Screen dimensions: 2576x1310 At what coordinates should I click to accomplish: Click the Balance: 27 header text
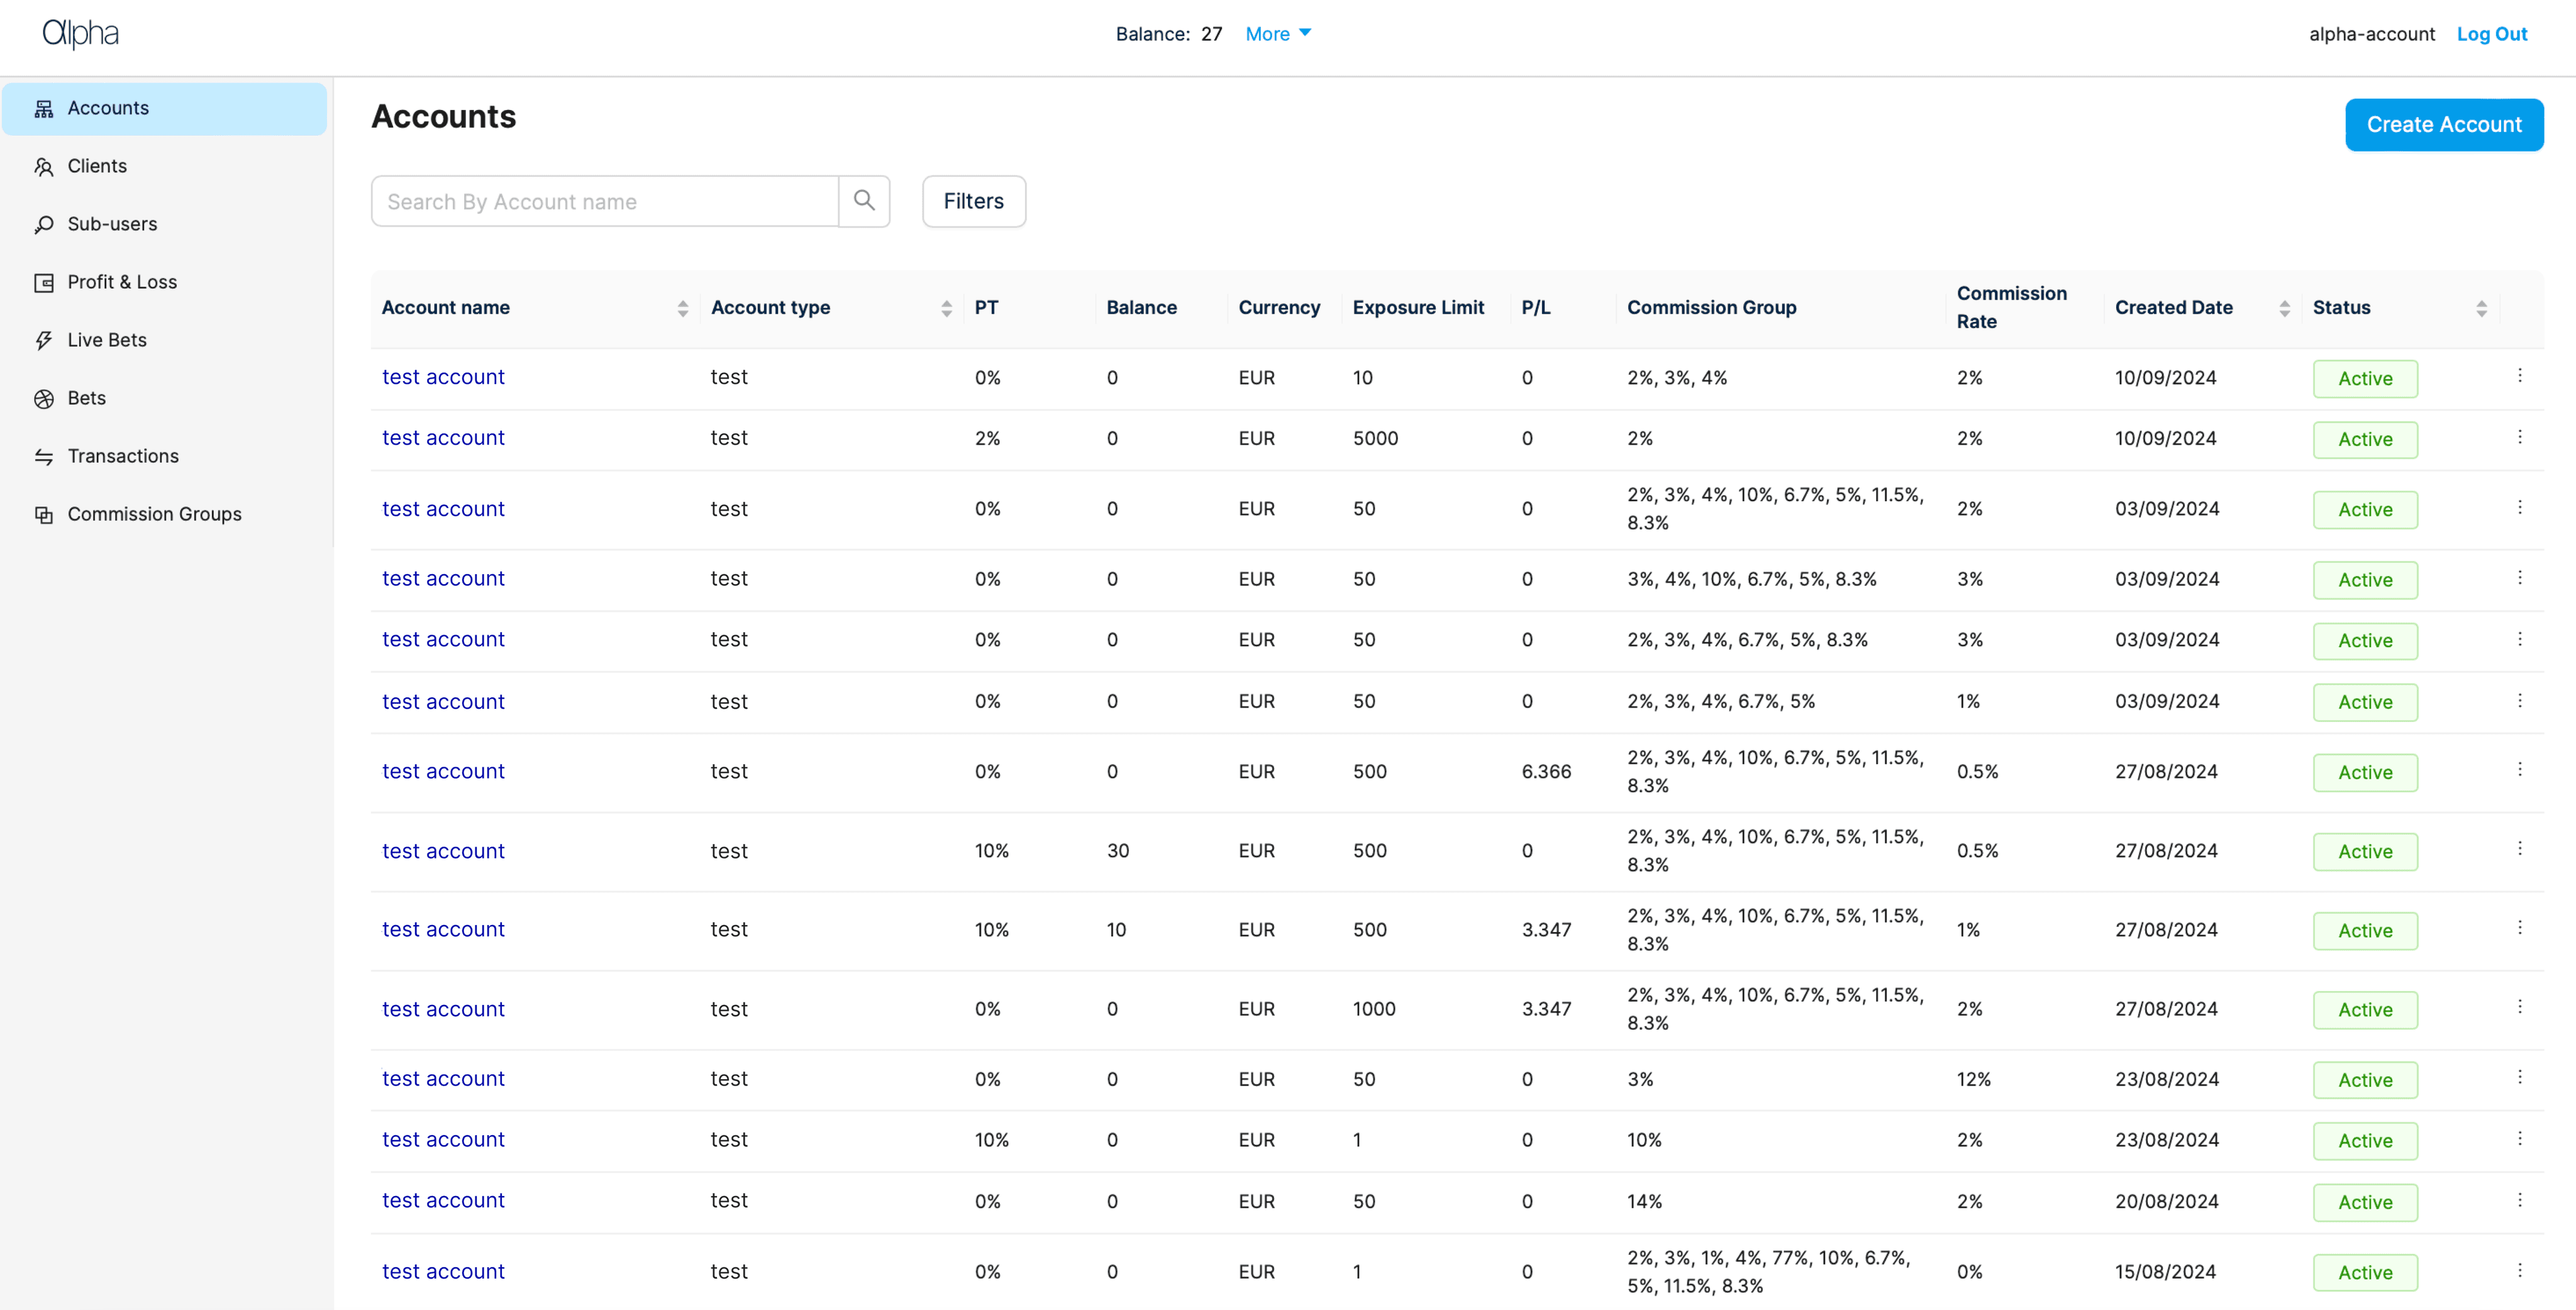pyautogui.click(x=1168, y=34)
